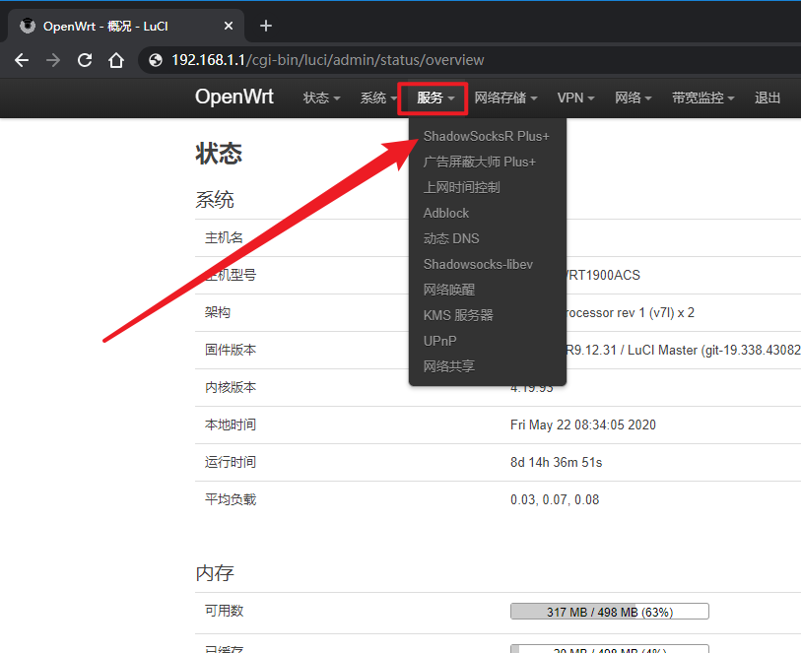Click the 架构 row label

pyautogui.click(x=218, y=312)
